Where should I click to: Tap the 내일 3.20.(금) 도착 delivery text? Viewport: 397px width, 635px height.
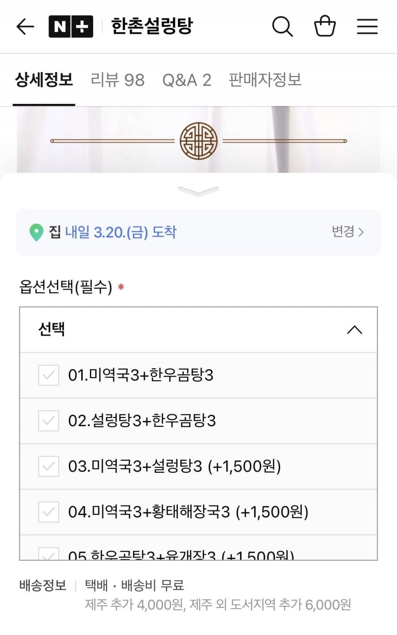pyautogui.click(x=121, y=232)
